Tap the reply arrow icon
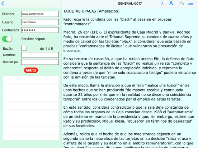This screenshot has height=148, width=198. 181,3
